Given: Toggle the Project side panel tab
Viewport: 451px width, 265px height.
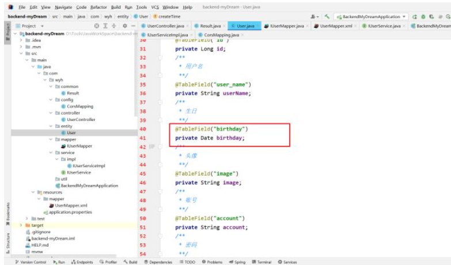Looking at the screenshot, I should (x=8, y=32).
